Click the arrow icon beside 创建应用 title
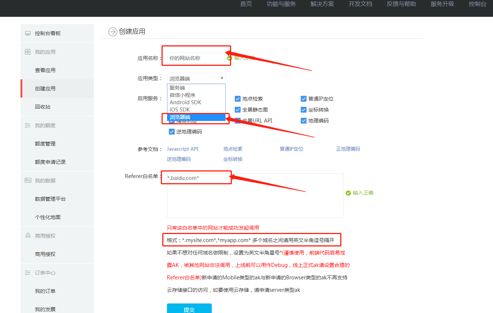 coord(112,32)
